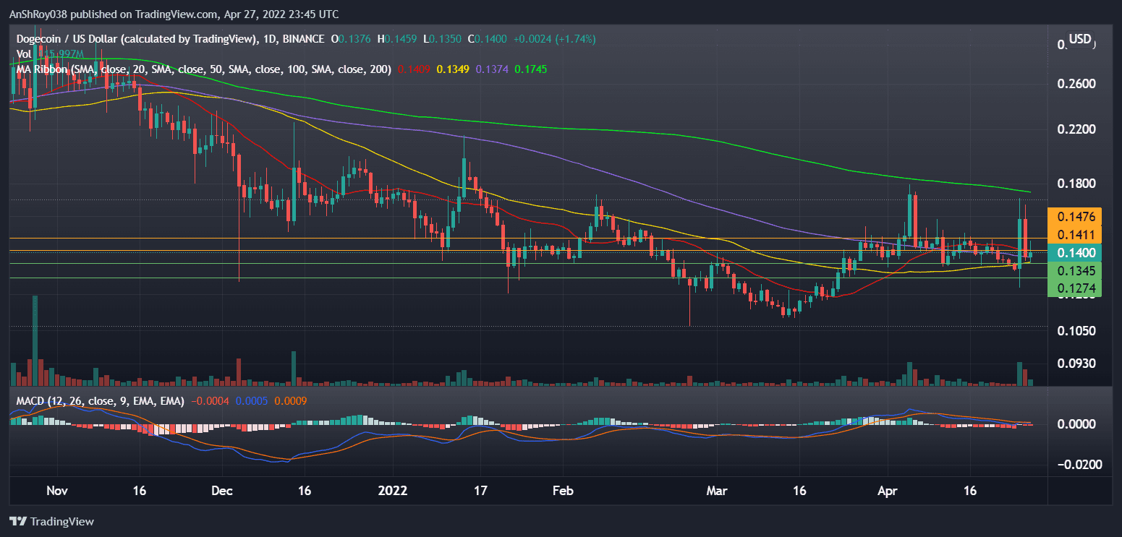Toggle the volume legend display
The height and width of the screenshot is (537, 1122).
click(x=24, y=53)
